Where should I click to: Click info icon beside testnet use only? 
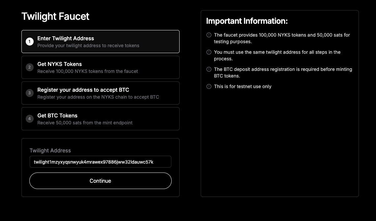209,86
